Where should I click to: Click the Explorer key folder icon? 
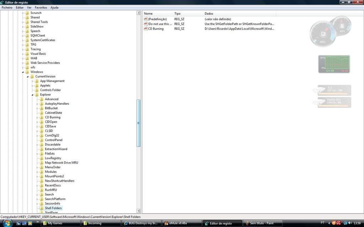tap(37, 94)
